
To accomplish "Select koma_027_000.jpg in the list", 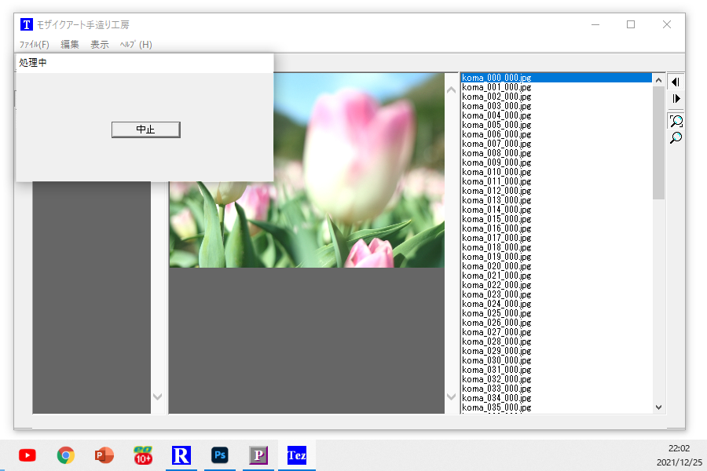I will click(556, 332).
